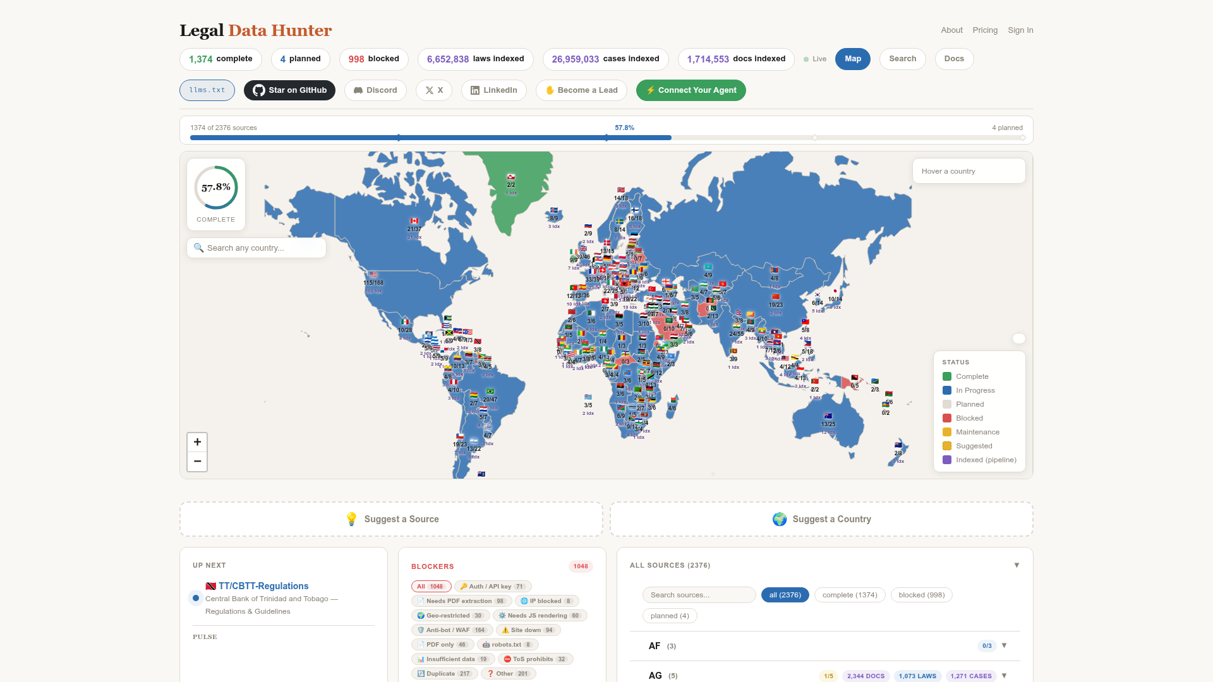Viewport: 1213px width, 682px height.
Task: Focus the Search any country field
Action: (256, 248)
